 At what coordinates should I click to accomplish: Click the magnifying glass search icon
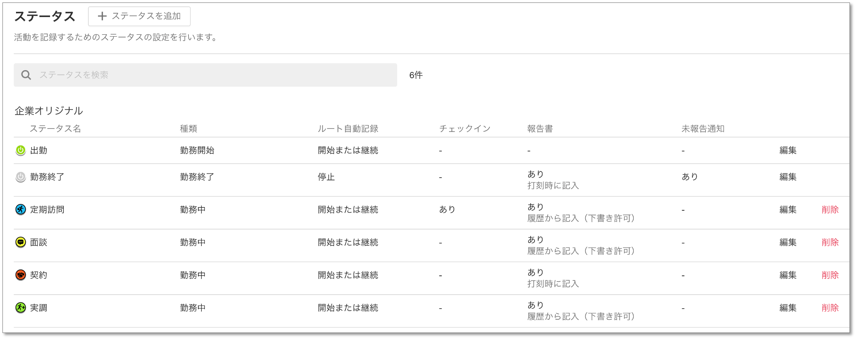(26, 75)
